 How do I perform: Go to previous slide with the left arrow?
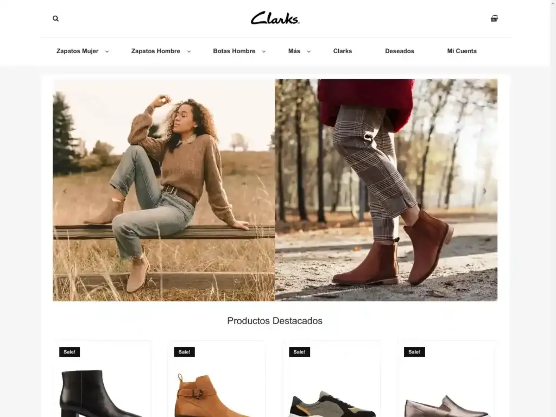click(65, 191)
